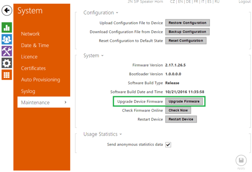The height and width of the screenshot is (172, 252).
Task: Click the Upgrade Firmware button
Action: point(184,101)
